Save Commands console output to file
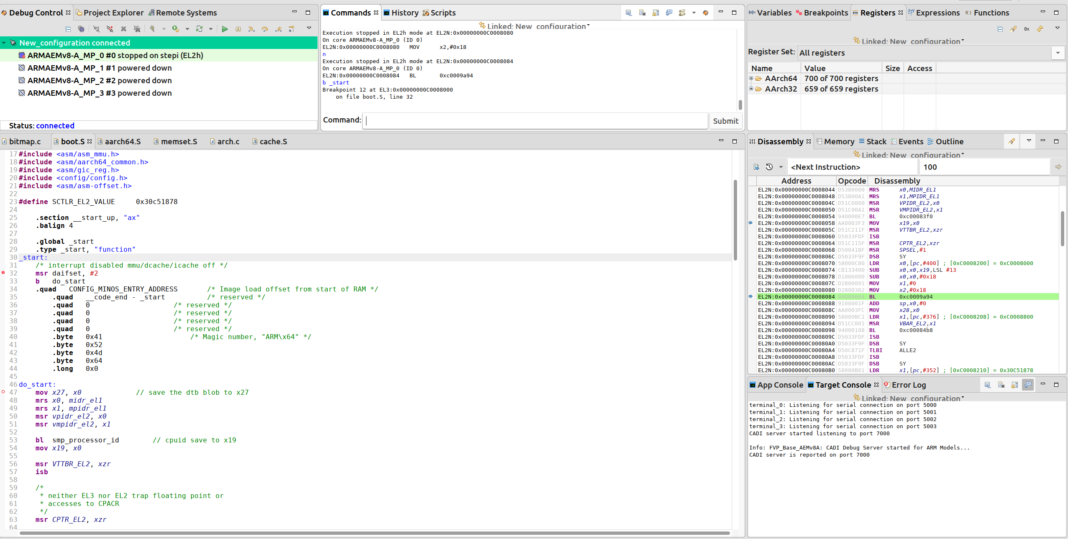This screenshot has width=1068, height=539. pyautogui.click(x=629, y=13)
